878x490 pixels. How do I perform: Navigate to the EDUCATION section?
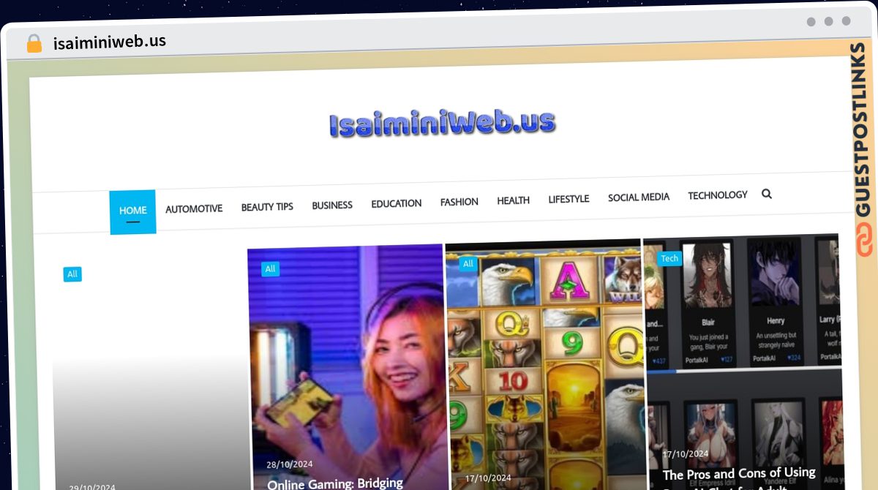pyautogui.click(x=396, y=203)
